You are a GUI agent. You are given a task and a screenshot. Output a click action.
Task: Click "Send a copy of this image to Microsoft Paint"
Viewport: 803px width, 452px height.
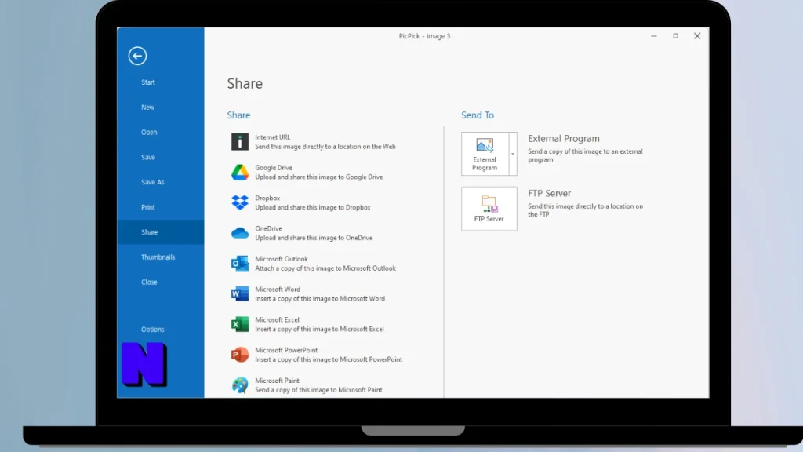coord(318,390)
